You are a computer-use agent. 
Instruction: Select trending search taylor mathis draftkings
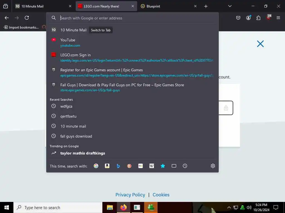pyautogui.click(x=132, y=153)
